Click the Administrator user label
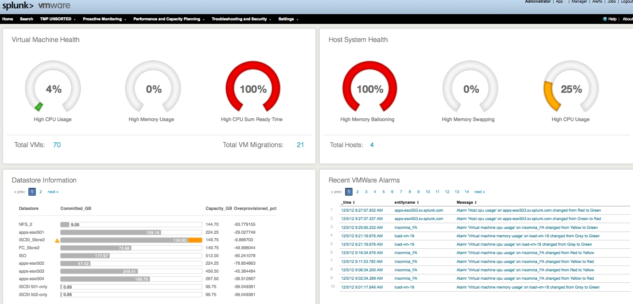 pos(538,2)
